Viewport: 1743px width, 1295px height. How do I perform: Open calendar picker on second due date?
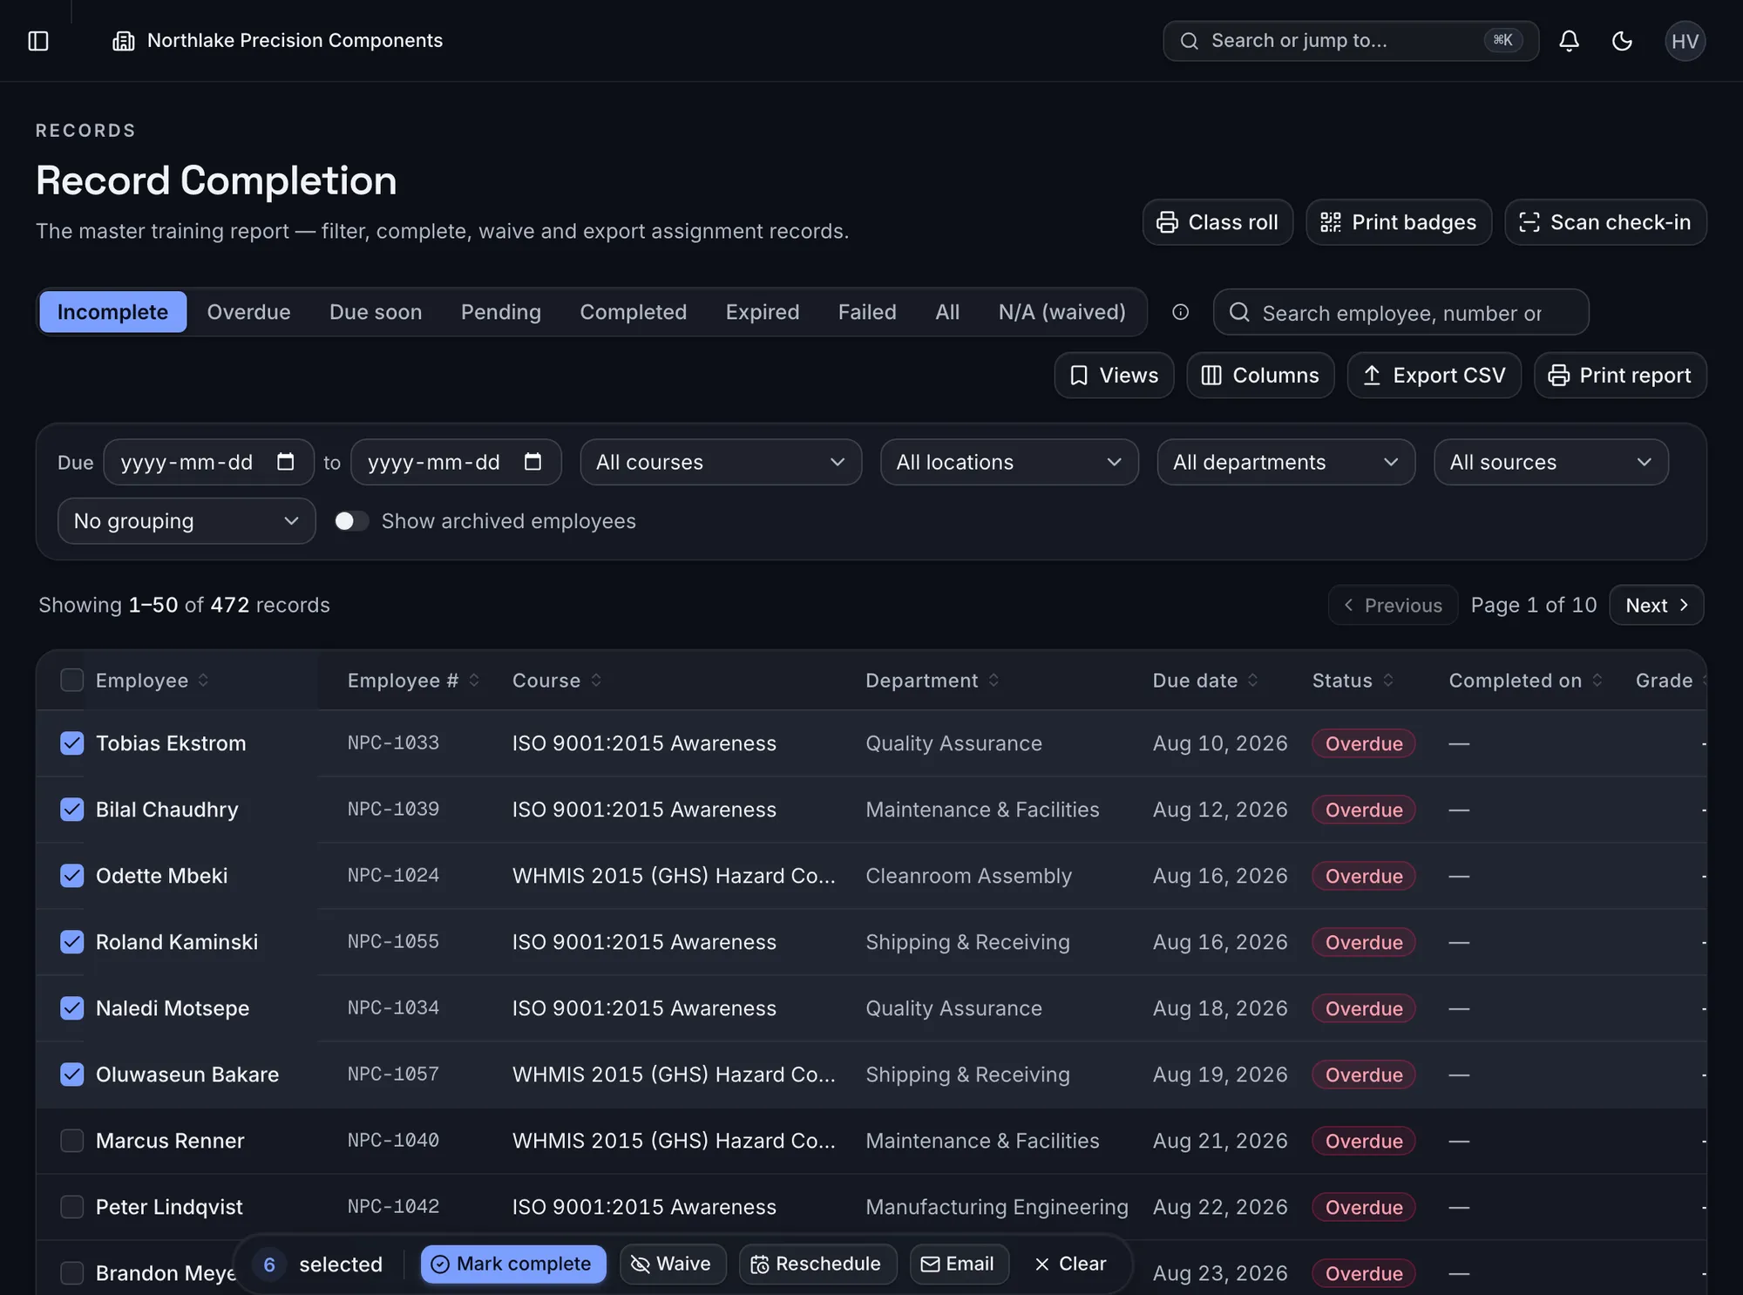pos(532,462)
